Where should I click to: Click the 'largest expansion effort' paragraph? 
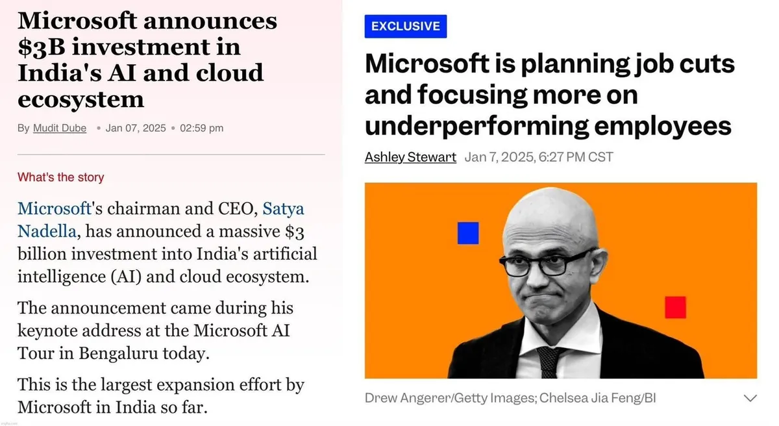click(160, 395)
